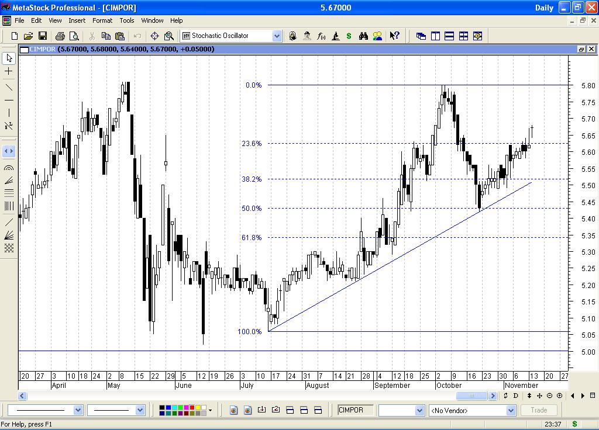Open the Expert Advisor detective icon
Screen dimensions: 599x430
tap(307, 36)
